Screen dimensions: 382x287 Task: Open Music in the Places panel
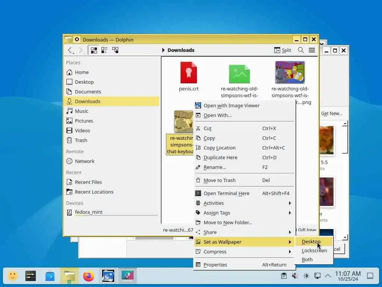pos(112,111)
